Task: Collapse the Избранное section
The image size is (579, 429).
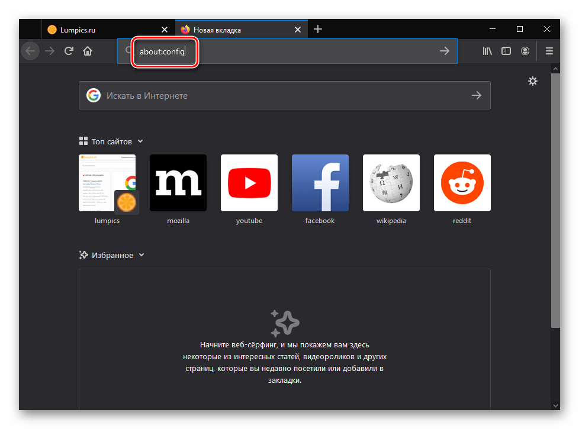Action: pos(141,255)
